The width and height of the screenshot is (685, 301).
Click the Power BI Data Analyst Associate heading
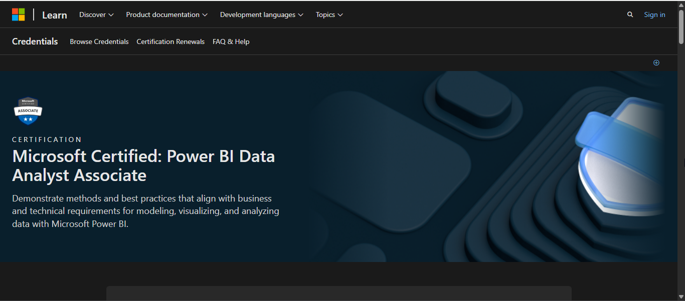click(x=143, y=165)
